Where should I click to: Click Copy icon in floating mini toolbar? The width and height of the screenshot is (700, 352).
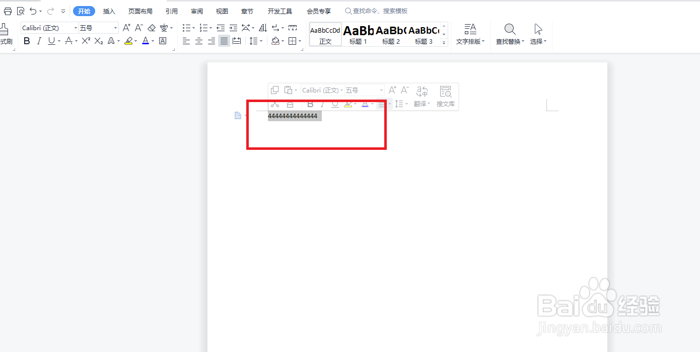tap(274, 90)
